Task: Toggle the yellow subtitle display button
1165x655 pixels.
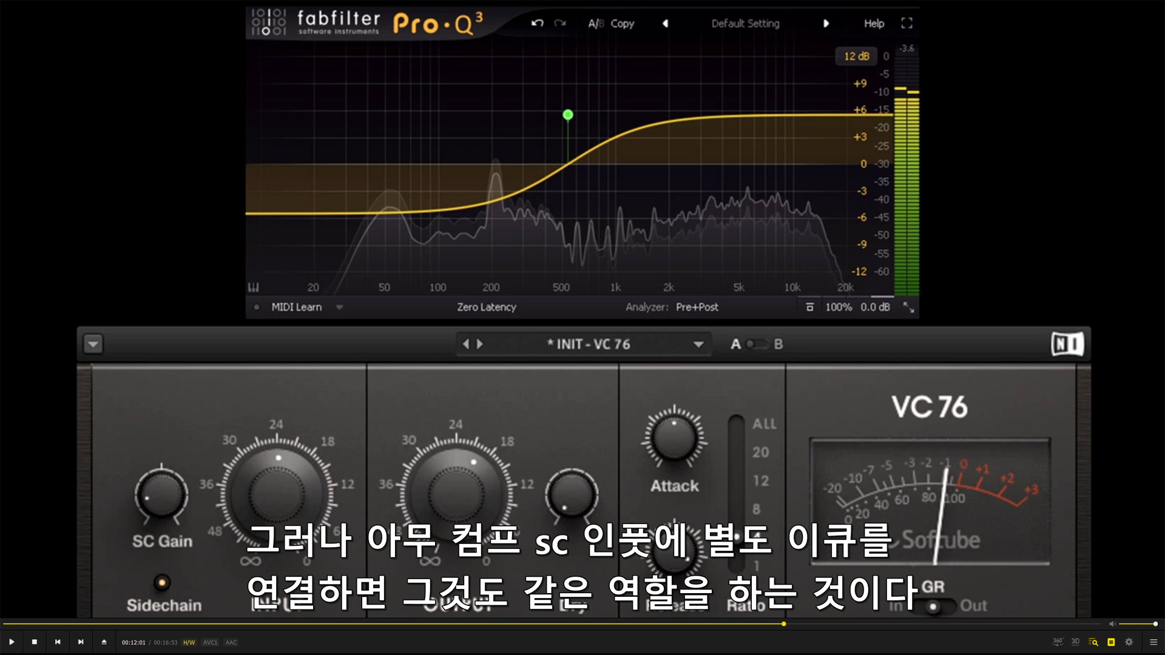Action: (x=1111, y=642)
